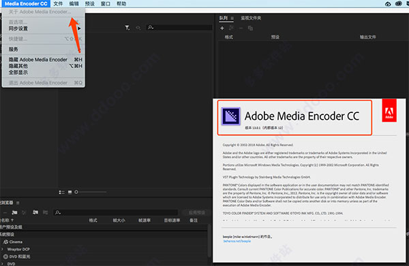Click the disc icon beside DVD 和蓝光

5,256
